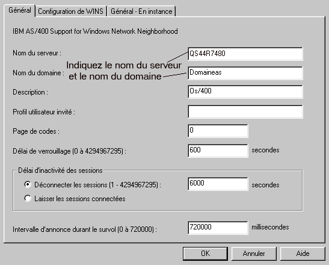Open the Configuration de WINS tab
This screenshot has height=265, width=329.
coord(71,11)
